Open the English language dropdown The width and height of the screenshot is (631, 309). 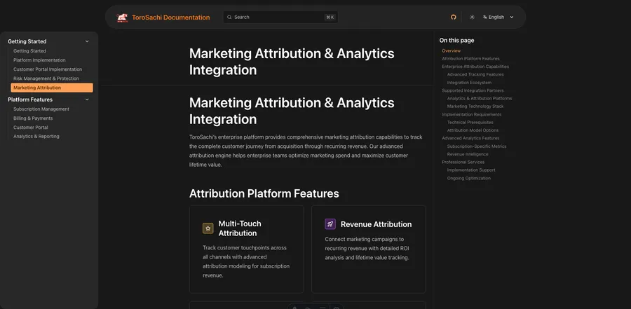pos(498,18)
